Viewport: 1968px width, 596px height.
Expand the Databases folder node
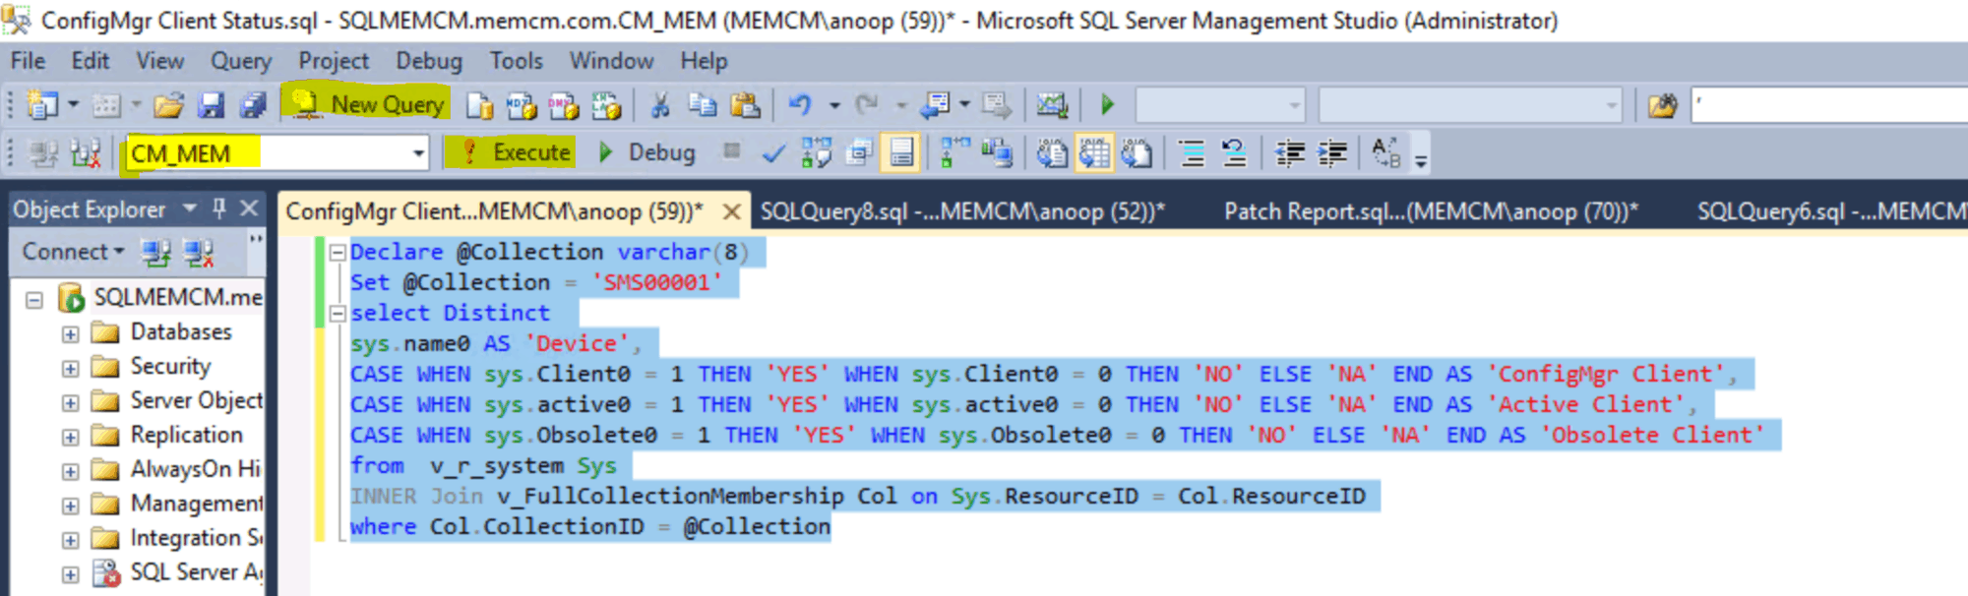point(70,333)
